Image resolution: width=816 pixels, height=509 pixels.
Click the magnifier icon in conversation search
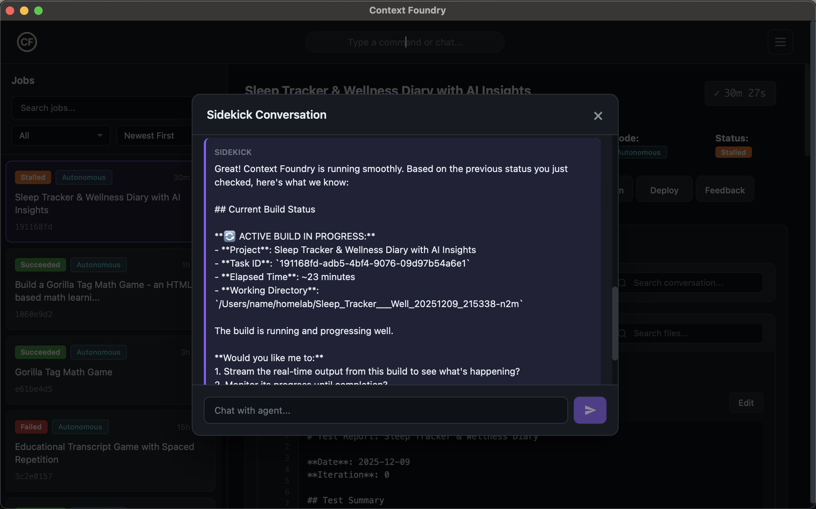622,283
